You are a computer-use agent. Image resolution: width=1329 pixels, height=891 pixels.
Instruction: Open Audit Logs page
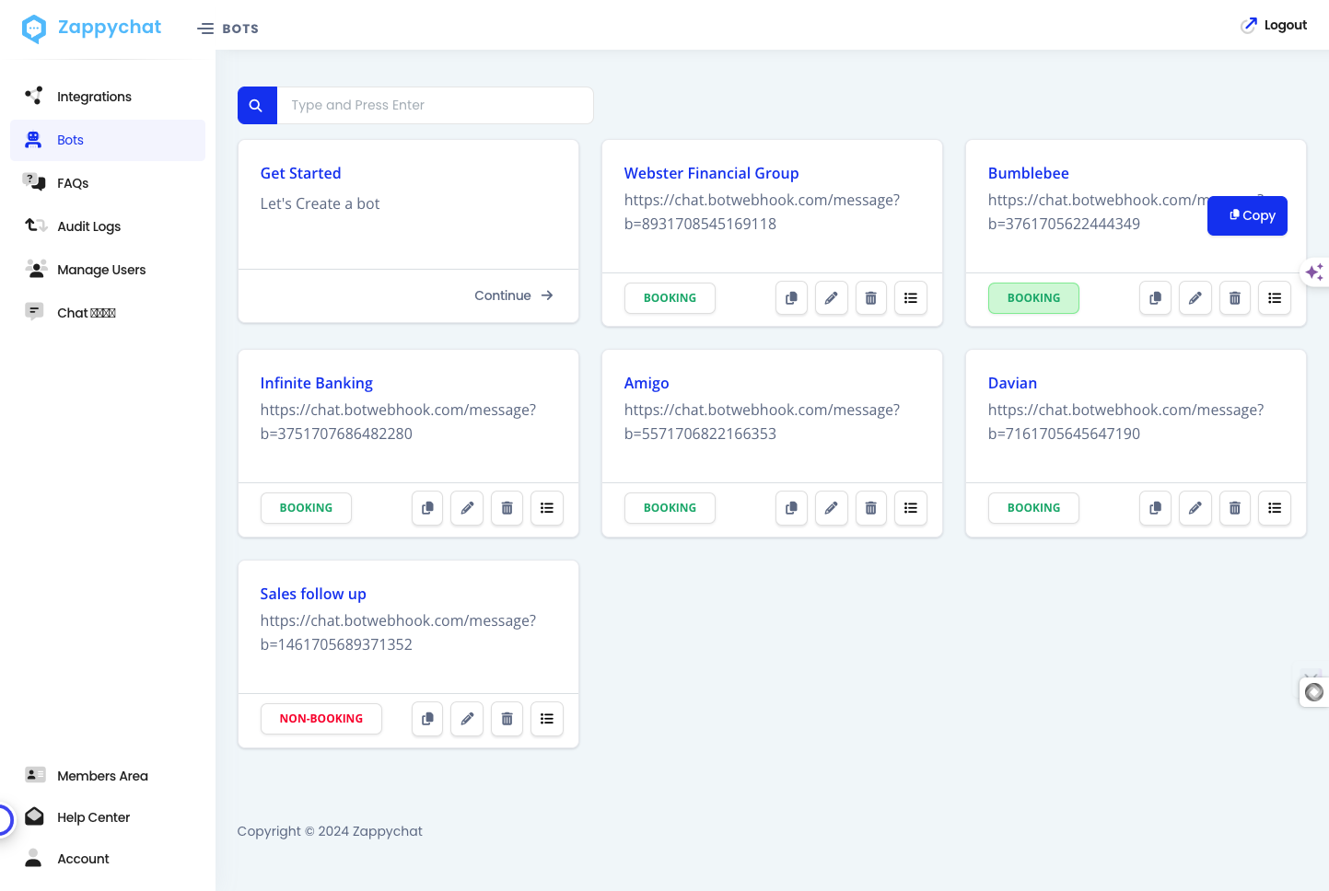tap(108, 226)
